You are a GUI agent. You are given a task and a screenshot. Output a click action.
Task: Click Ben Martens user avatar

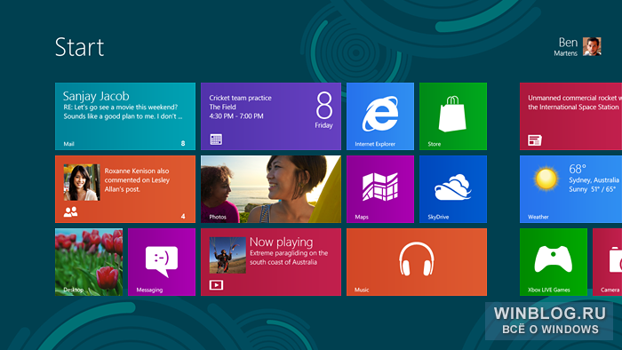pos(592,47)
